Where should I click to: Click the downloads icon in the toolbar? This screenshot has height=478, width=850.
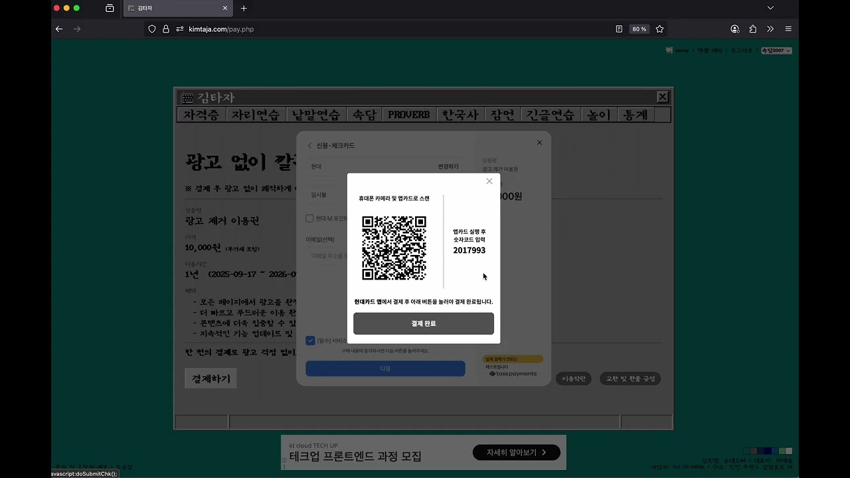[752, 29]
